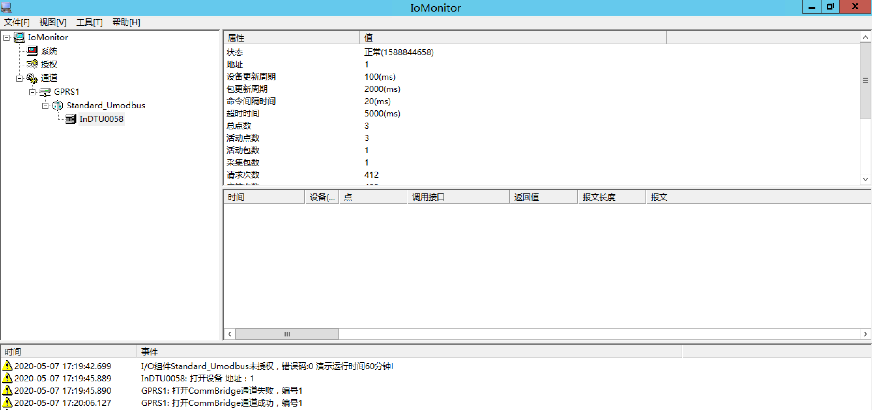Select the 系统 node icon in tree

[x=32, y=51]
